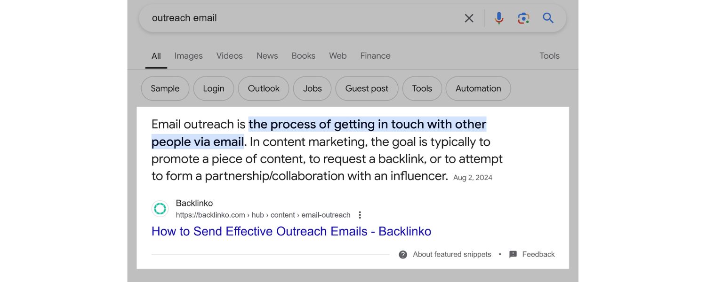Select the Videos results filter
This screenshot has width=706, height=282.
click(x=229, y=55)
